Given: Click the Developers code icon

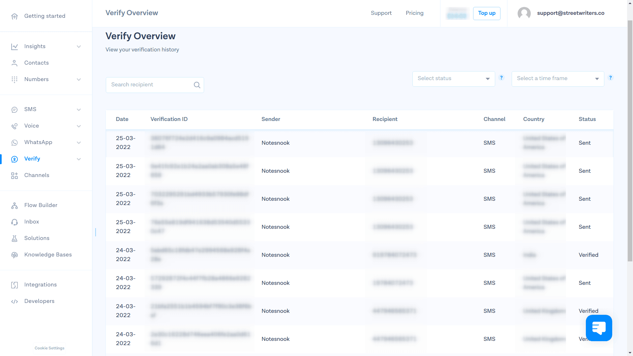Looking at the screenshot, I should click(15, 301).
